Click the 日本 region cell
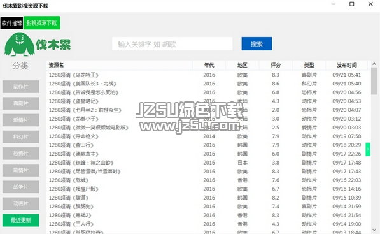380x234 pixels. coord(243,163)
